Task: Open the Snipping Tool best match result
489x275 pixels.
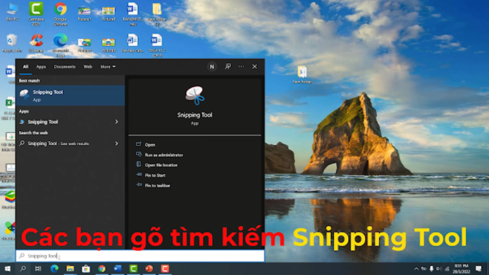Action: [70, 95]
